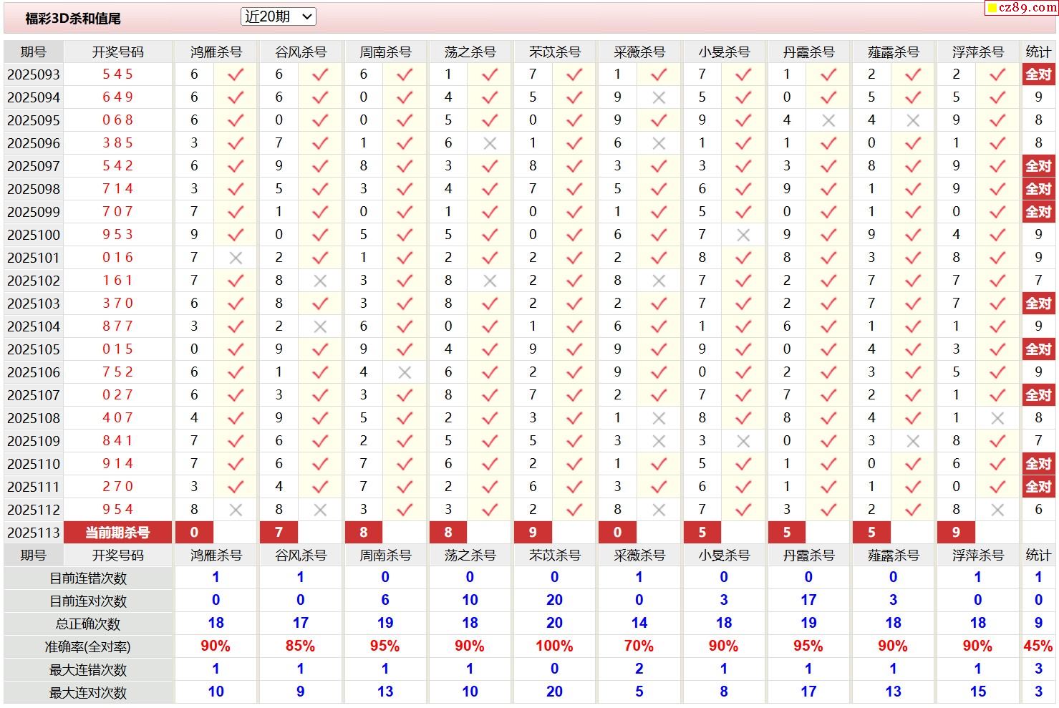Click the current 小旻杀号 pick 5 in row 2025113
The image size is (1059, 708).
click(702, 533)
